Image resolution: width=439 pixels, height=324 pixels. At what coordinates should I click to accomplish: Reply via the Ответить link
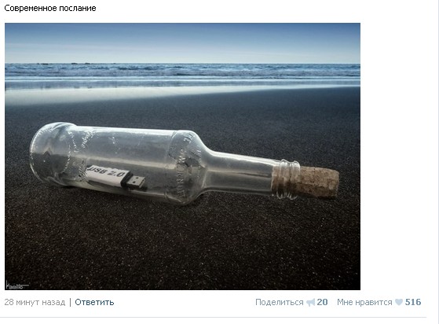(x=94, y=302)
